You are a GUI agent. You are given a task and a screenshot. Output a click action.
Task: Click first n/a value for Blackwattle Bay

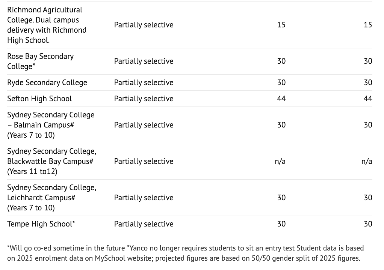pyautogui.click(x=280, y=161)
